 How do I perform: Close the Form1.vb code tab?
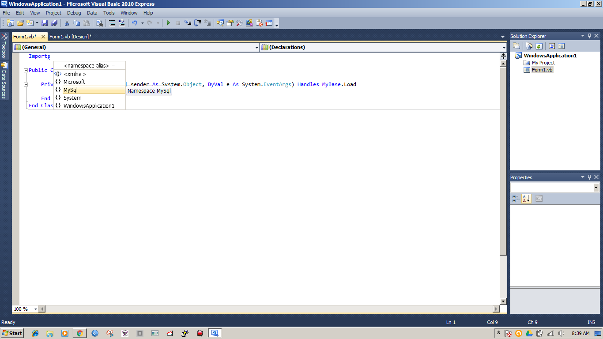pyautogui.click(x=43, y=37)
